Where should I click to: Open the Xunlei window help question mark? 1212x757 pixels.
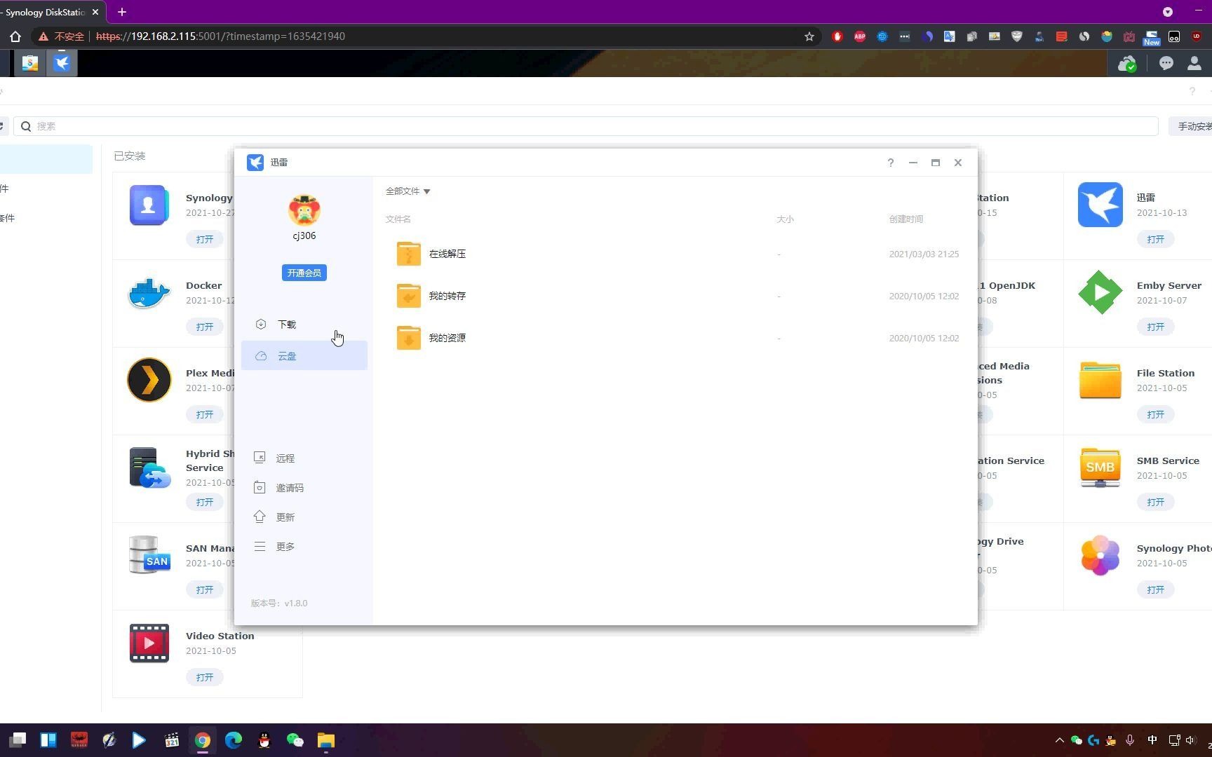(891, 163)
